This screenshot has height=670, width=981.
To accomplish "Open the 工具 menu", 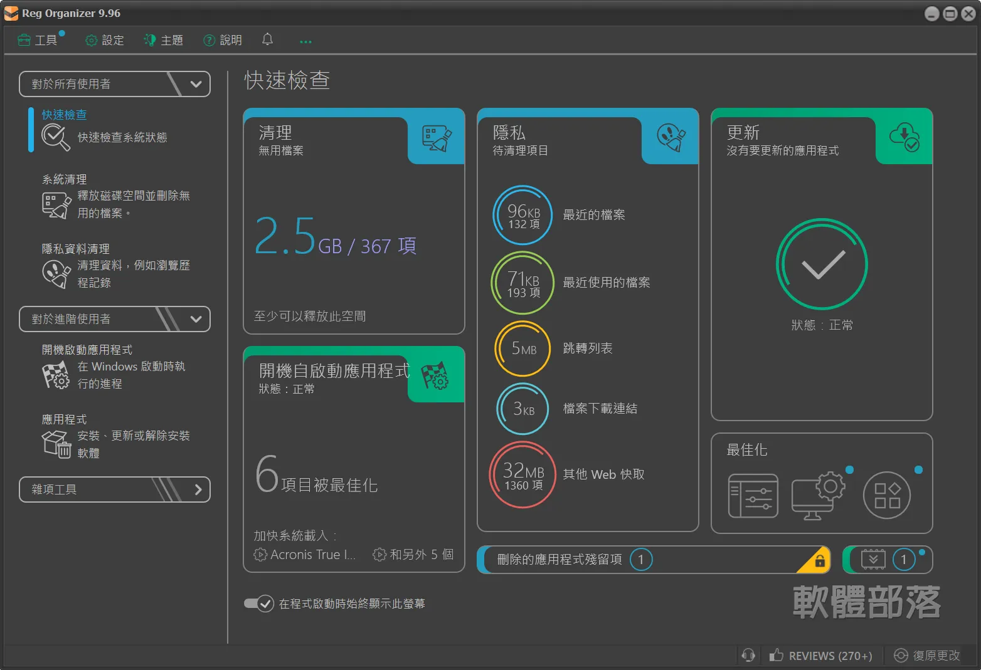I will click(x=38, y=40).
